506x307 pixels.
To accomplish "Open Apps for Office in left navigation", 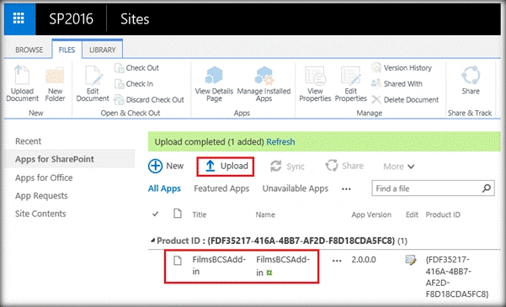I will pyautogui.click(x=44, y=177).
